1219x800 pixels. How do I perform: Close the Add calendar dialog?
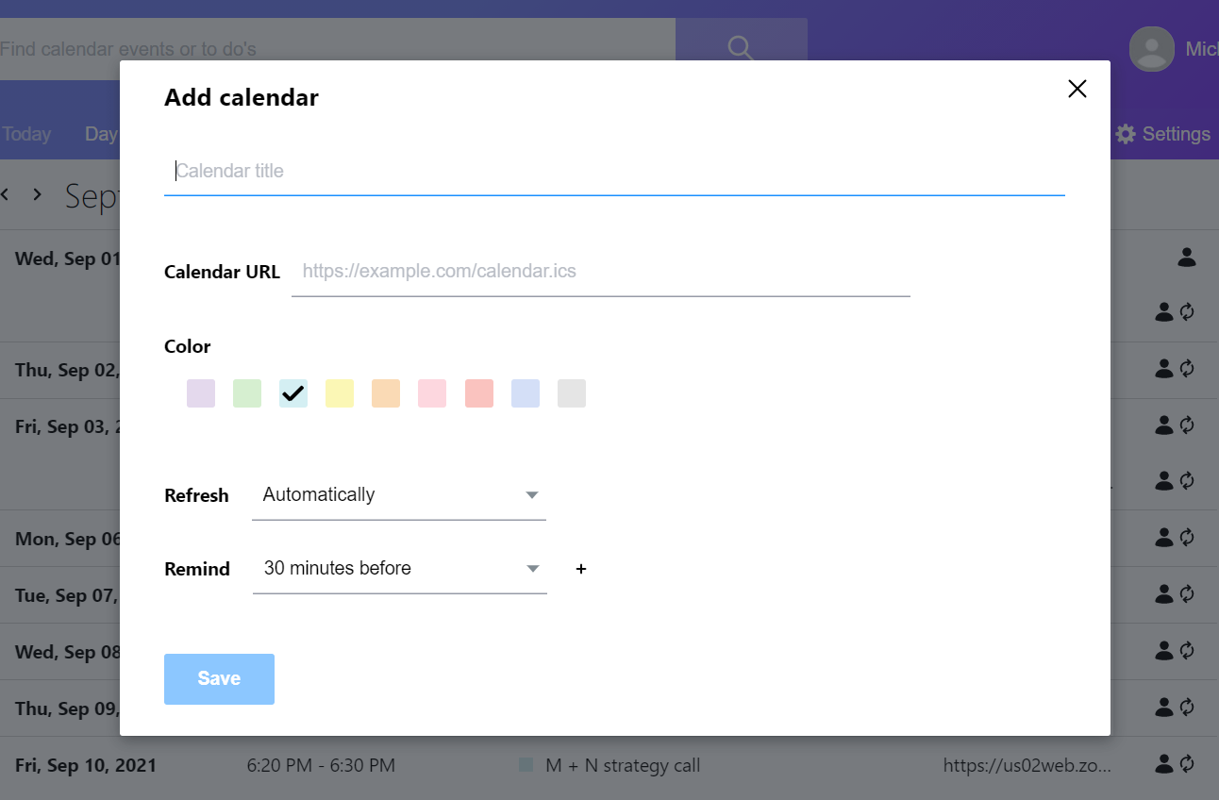point(1077,89)
